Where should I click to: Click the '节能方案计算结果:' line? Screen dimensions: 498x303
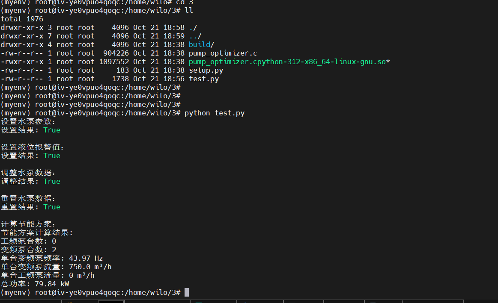pyautogui.click(x=37, y=233)
